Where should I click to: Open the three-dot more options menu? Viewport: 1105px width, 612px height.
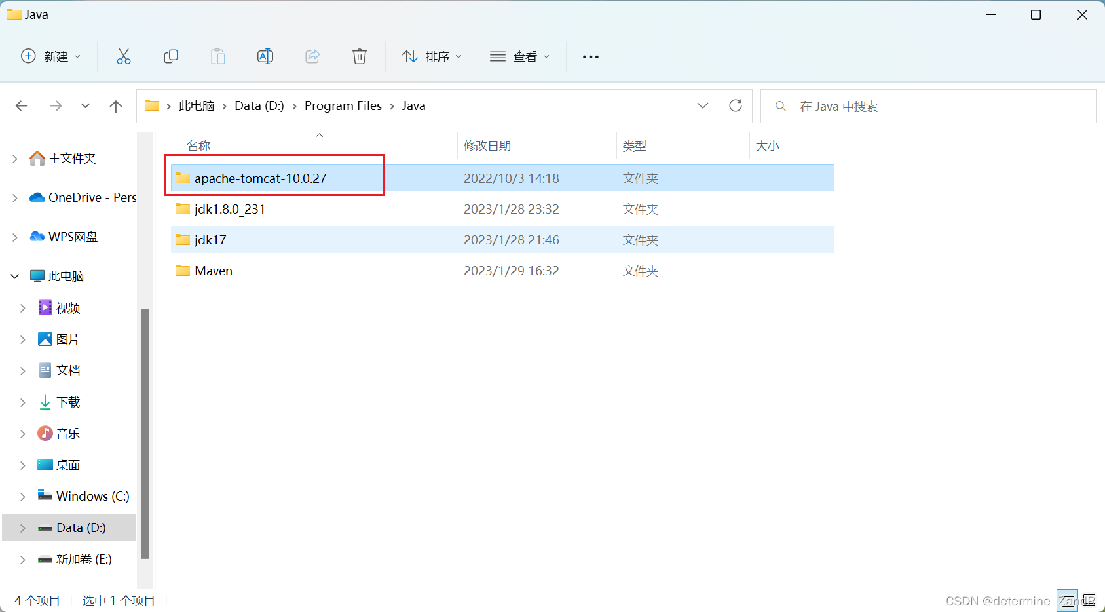click(x=591, y=57)
